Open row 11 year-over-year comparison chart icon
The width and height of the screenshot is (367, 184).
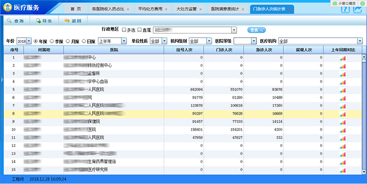343,138
